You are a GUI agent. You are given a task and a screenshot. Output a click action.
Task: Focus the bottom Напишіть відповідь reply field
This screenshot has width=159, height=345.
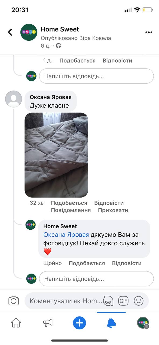[96, 279]
